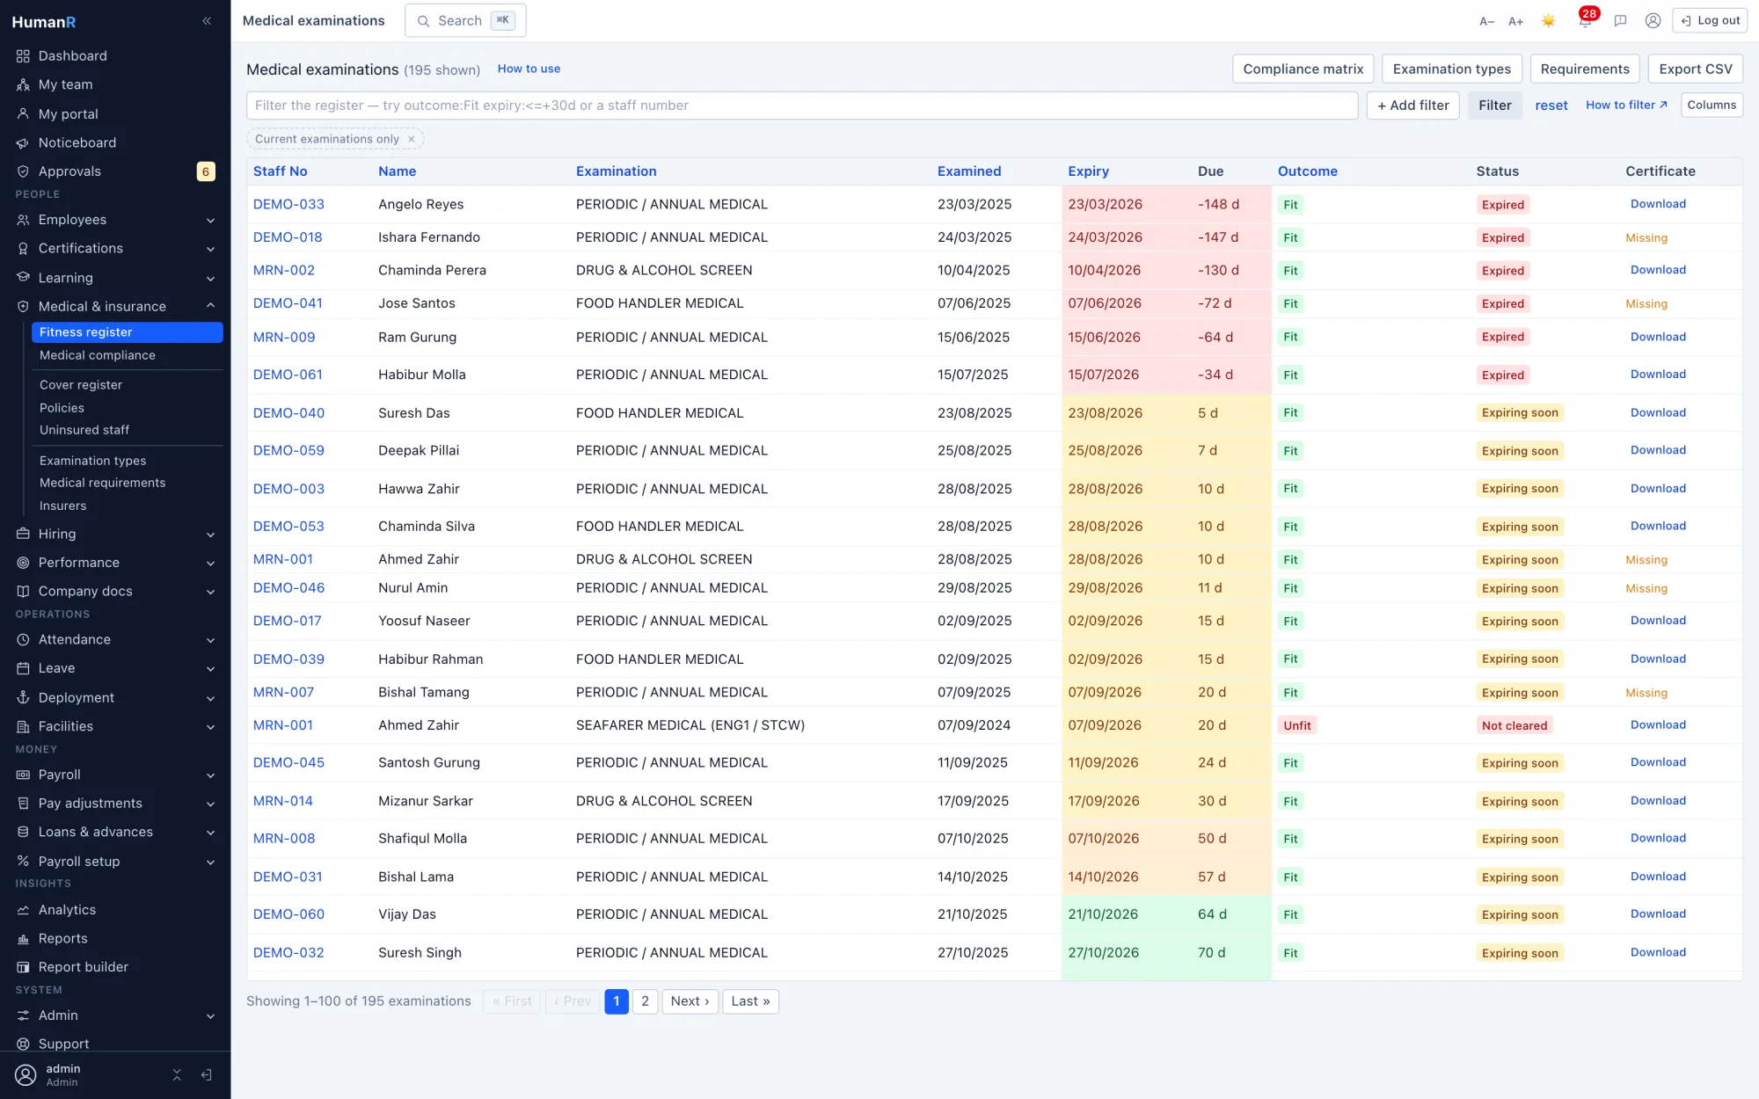This screenshot has width=1759, height=1099.
Task: Click the My team sidebar icon
Action: point(23,84)
